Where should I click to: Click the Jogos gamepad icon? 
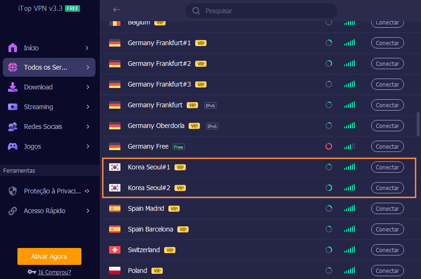click(13, 146)
